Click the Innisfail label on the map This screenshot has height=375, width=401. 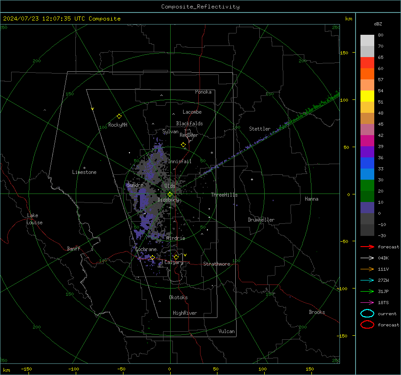(x=180, y=161)
